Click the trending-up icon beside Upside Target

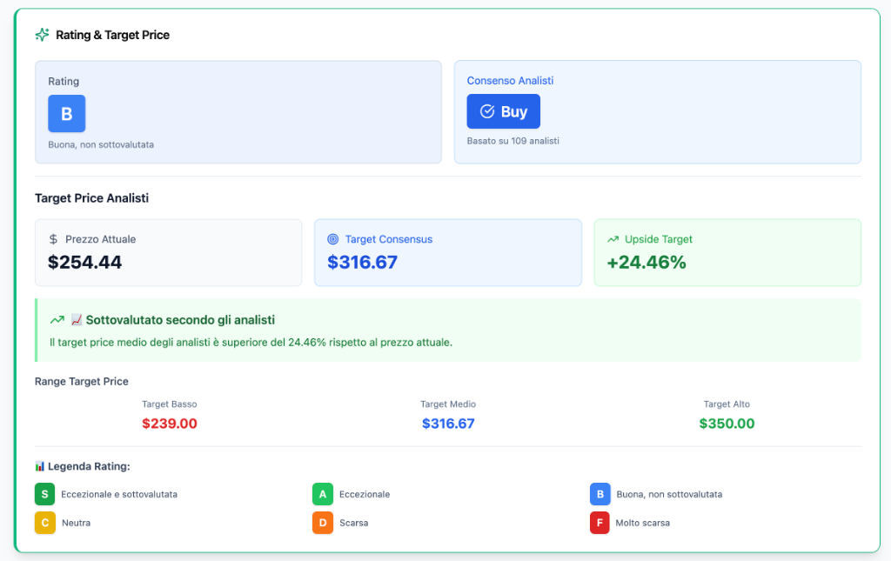613,239
